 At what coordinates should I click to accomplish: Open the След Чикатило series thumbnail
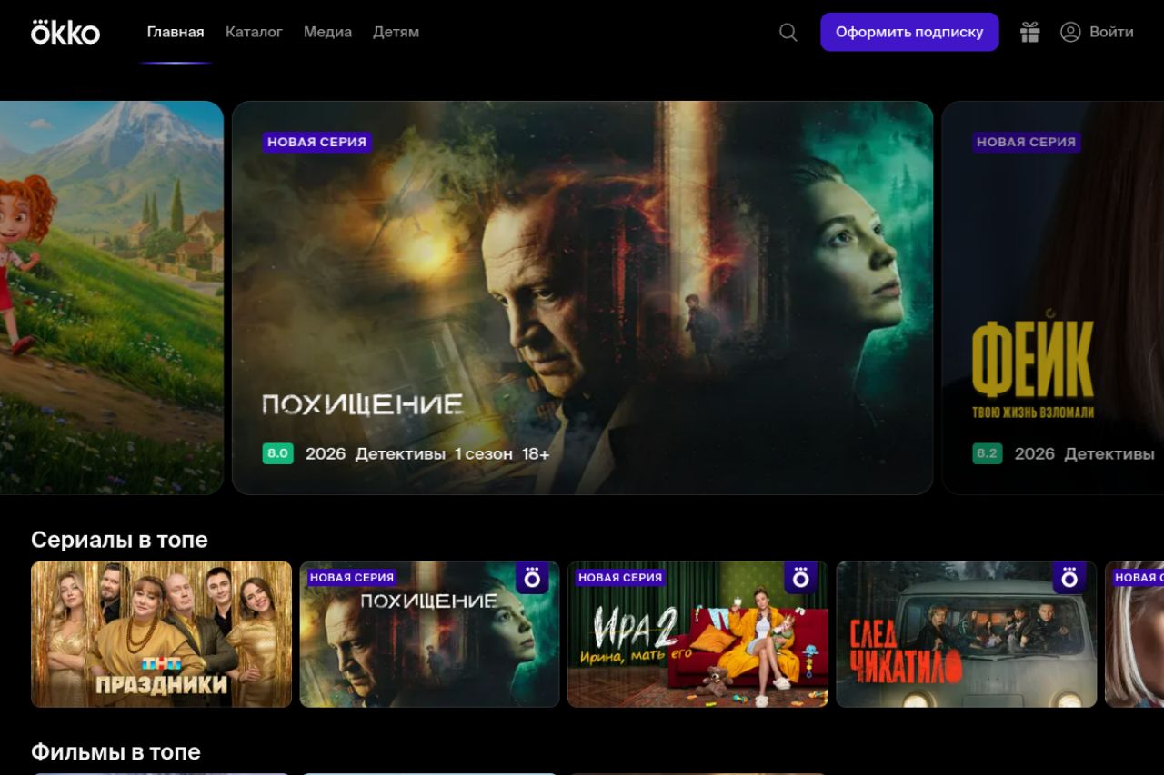966,634
